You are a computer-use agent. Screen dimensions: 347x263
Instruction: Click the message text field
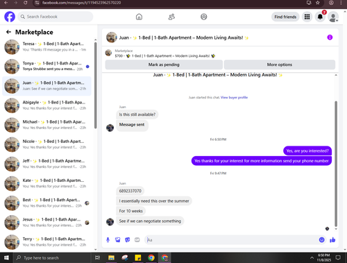pos(231,240)
